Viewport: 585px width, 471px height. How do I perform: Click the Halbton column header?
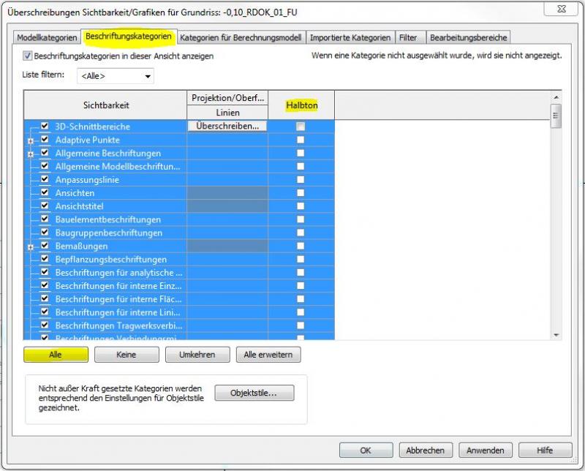pos(301,105)
